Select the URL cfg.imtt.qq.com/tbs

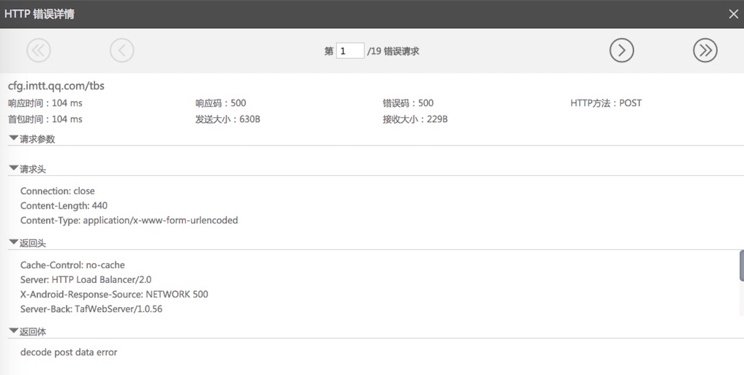tap(56, 86)
